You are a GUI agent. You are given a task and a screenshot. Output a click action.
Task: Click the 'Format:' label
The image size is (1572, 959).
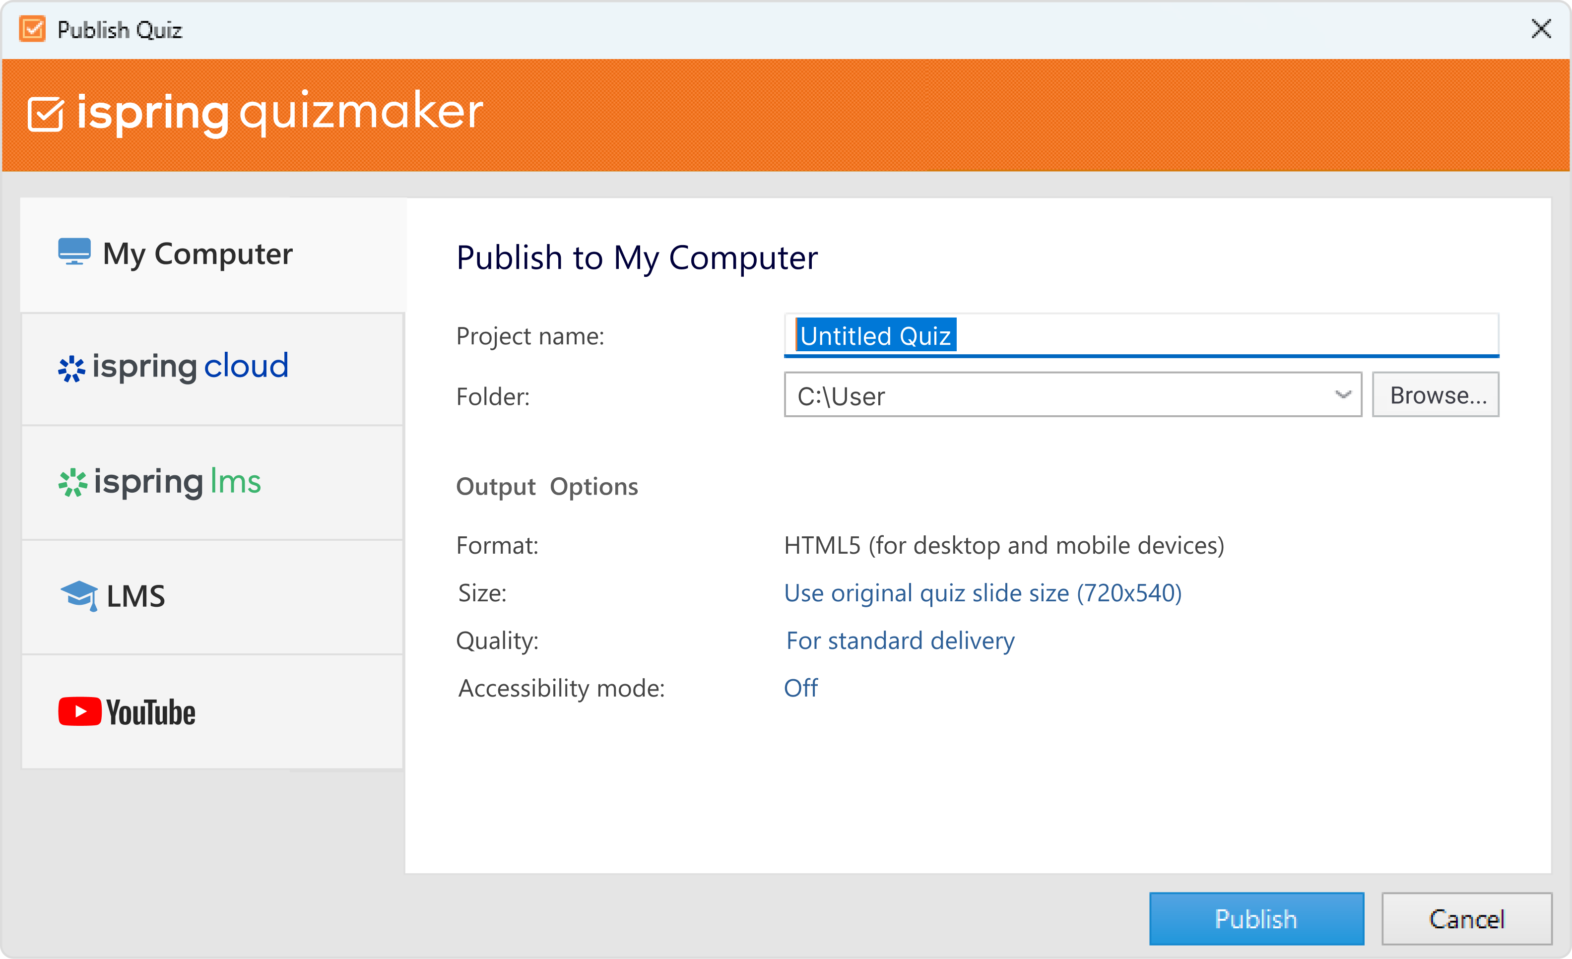(497, 546)
